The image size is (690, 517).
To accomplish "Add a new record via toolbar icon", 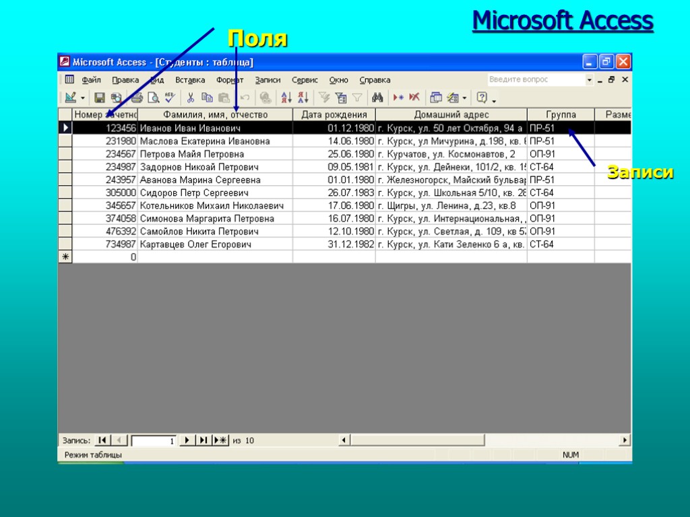I will (399, 98).
